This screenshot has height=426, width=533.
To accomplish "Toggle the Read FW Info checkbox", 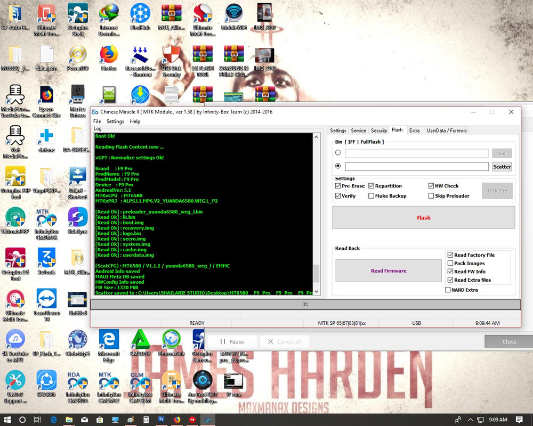I will tap(450, 272).
